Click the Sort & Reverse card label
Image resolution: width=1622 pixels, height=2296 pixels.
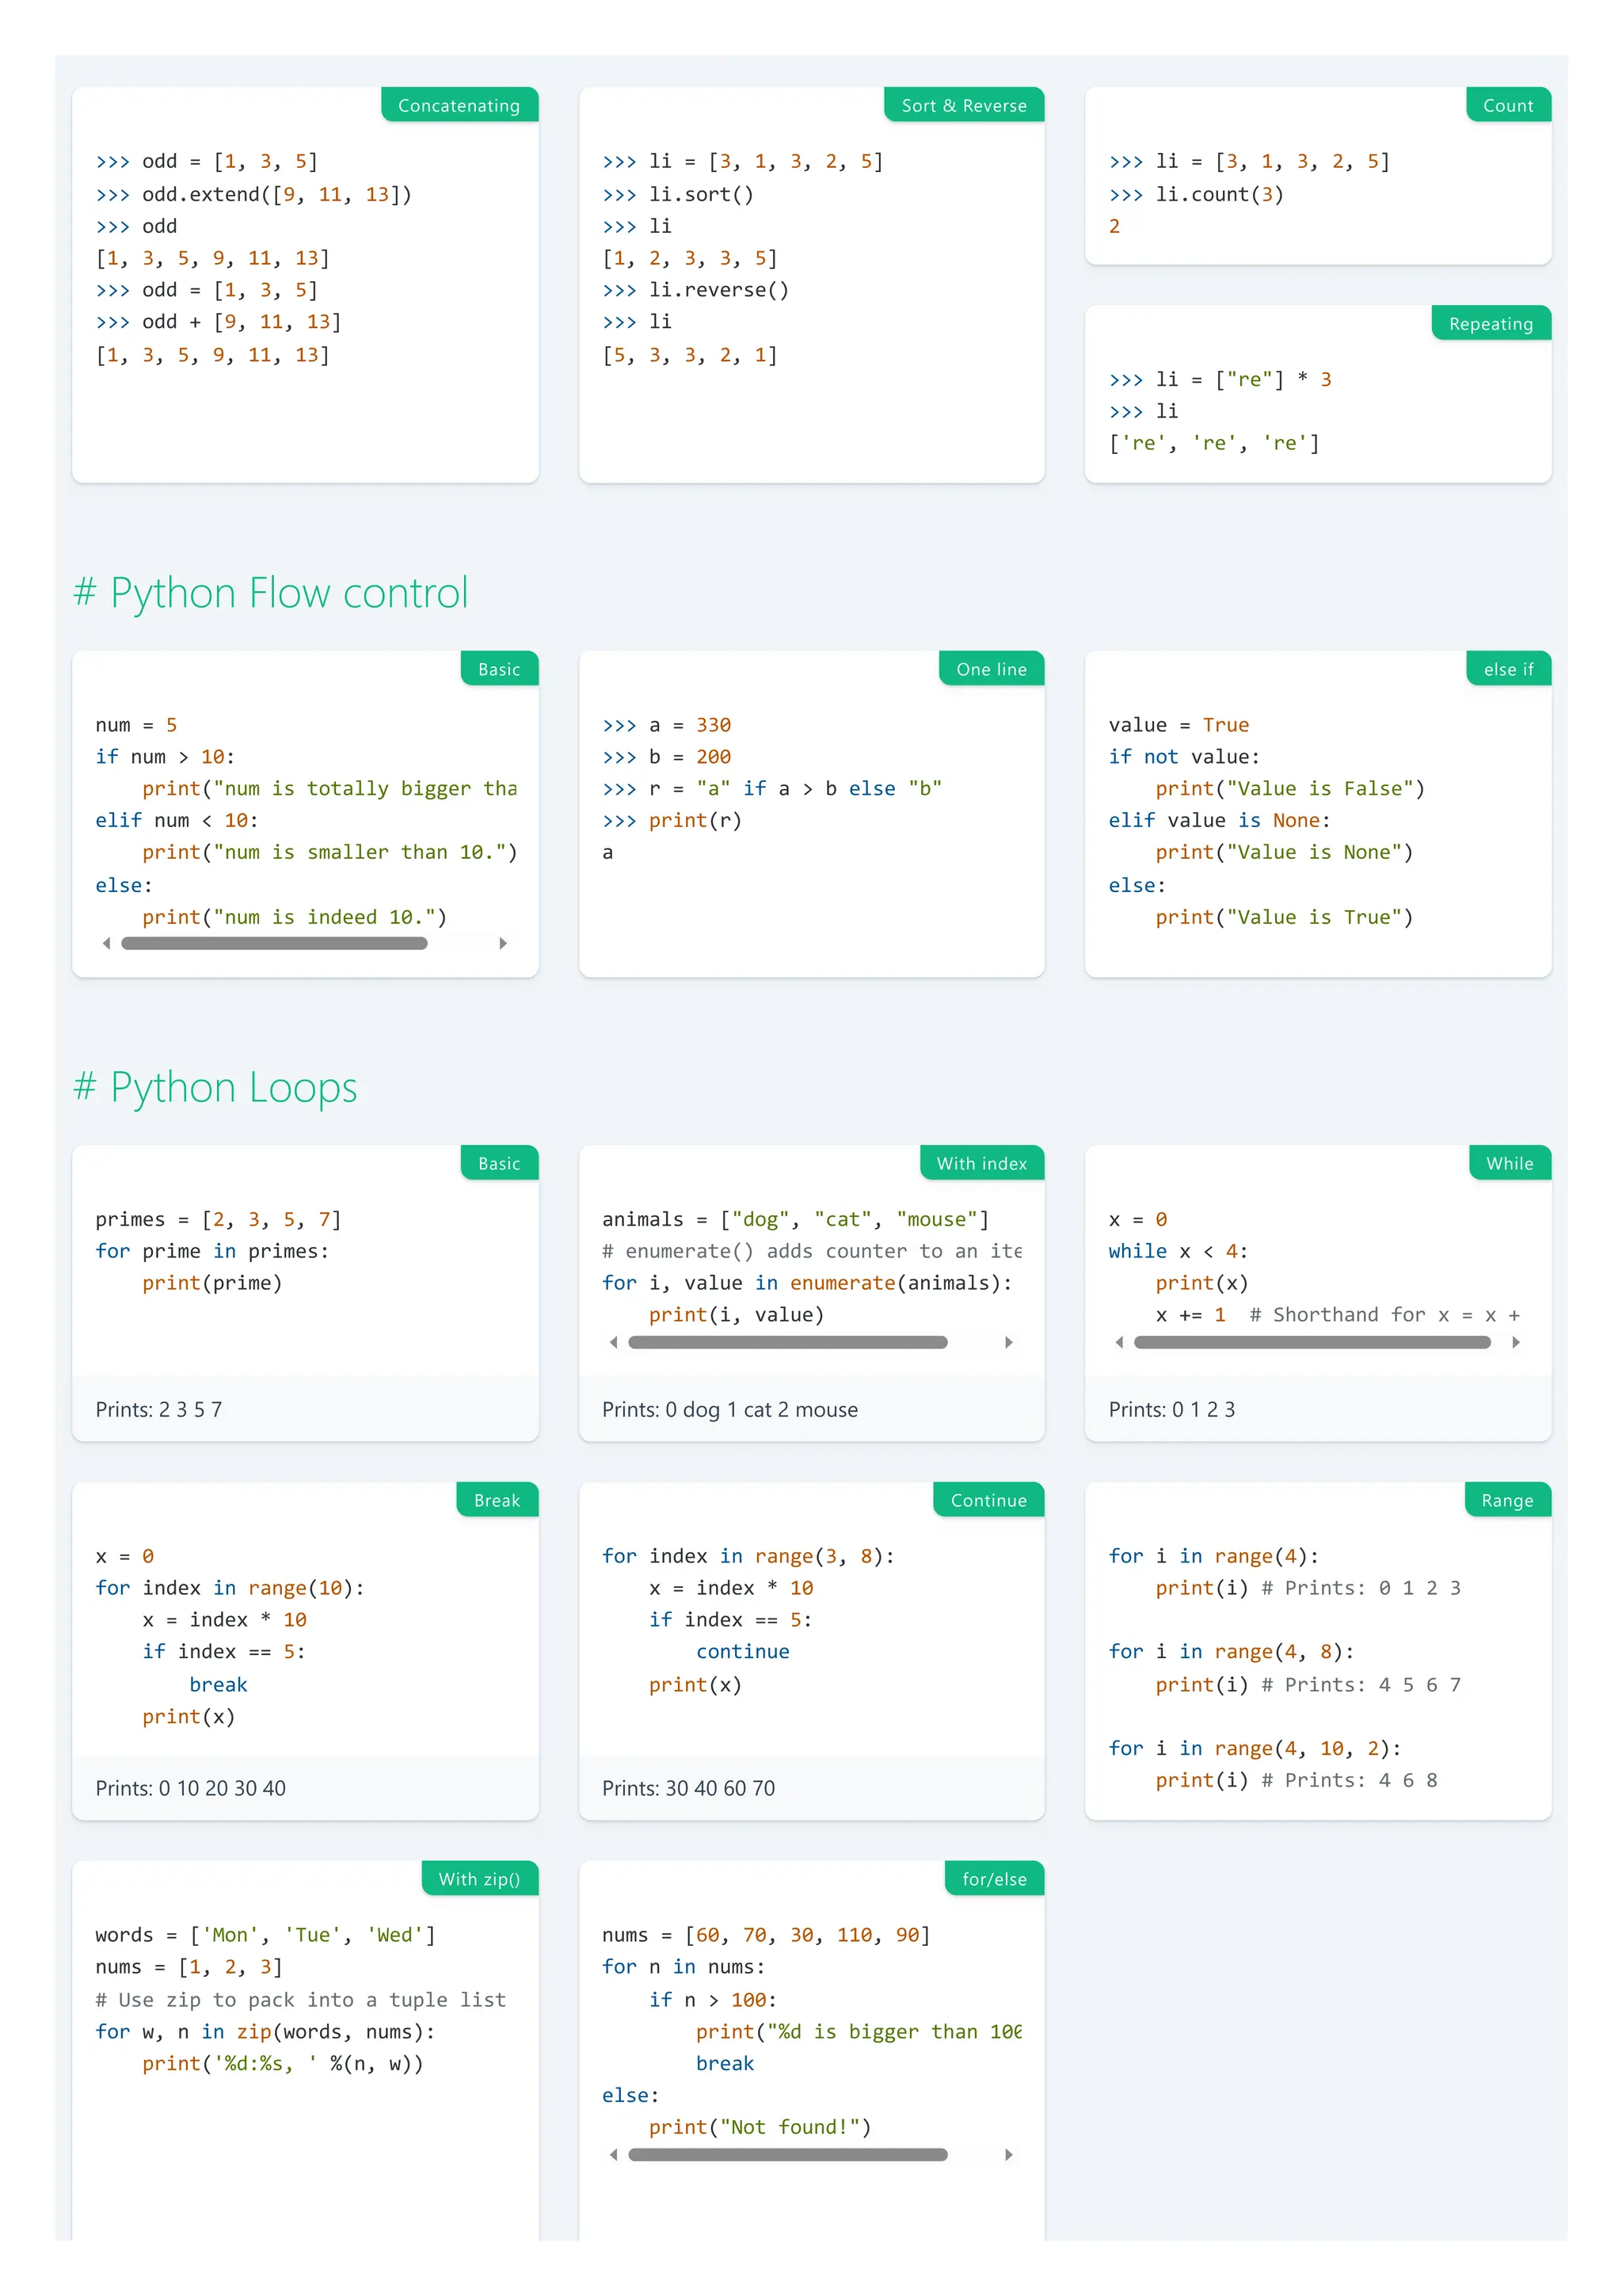pyautogui.click(x=963, y=105)
